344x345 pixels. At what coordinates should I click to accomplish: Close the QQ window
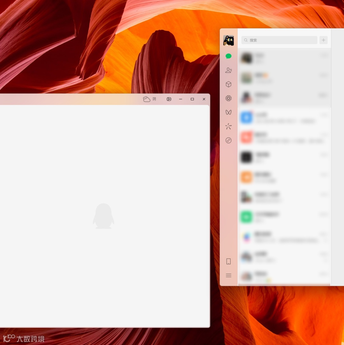(x=204, y=99)
